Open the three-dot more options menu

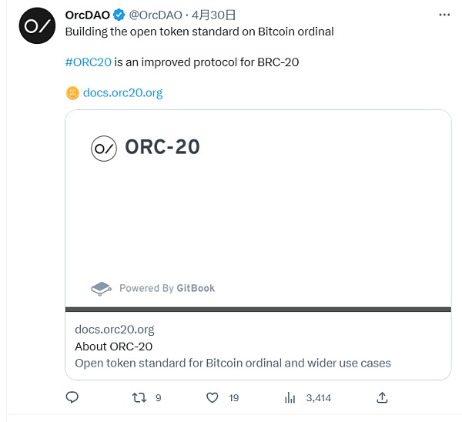coord(444,15)
